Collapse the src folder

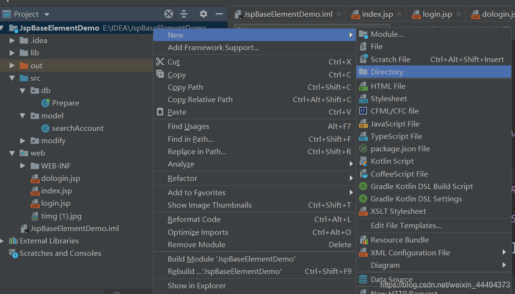[x=12, y=78]
